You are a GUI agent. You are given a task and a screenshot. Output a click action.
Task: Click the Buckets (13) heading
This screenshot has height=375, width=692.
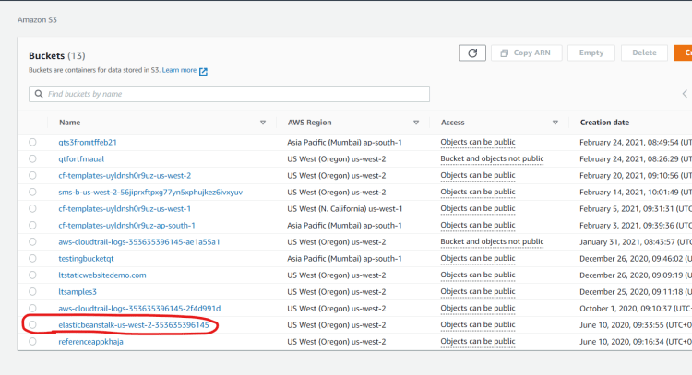pos(57,55)
